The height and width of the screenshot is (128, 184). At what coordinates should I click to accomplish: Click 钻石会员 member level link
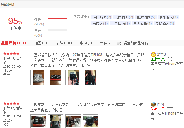tap(158, 109)
